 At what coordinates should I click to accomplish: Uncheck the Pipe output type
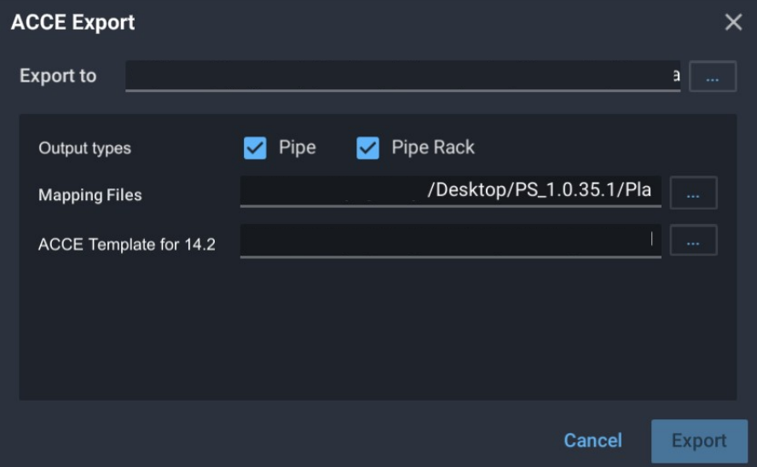(x=255, y=147)
